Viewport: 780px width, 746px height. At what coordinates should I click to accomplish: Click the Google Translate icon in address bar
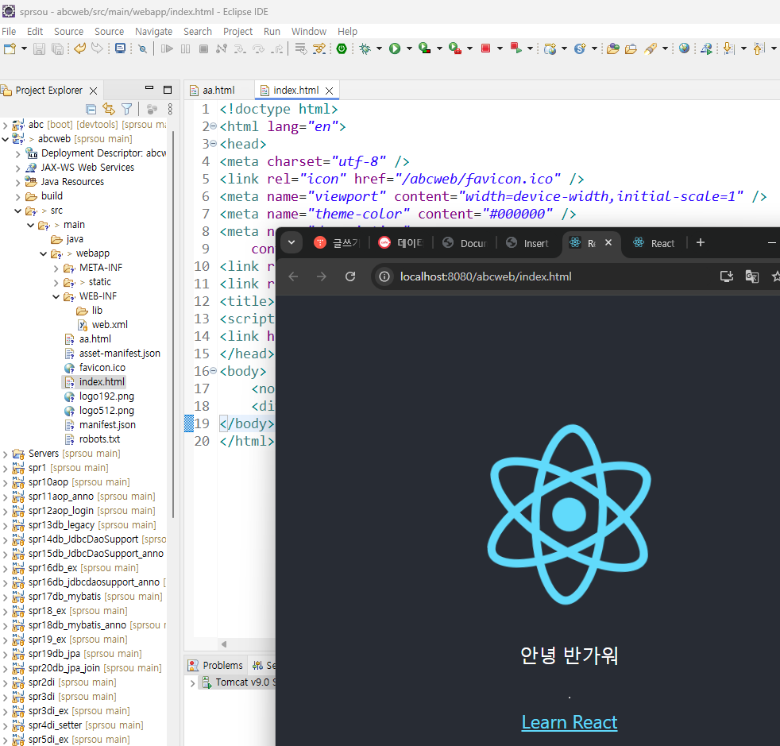tap(751, 276)
